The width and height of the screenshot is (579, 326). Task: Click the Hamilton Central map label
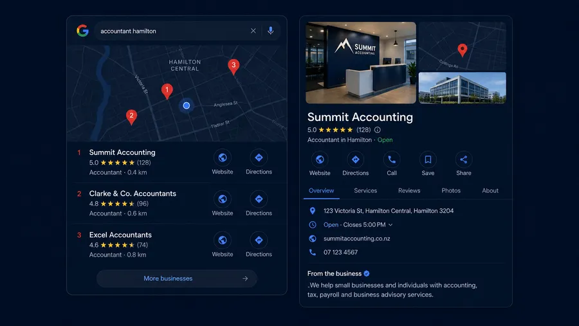pos(185,66)
